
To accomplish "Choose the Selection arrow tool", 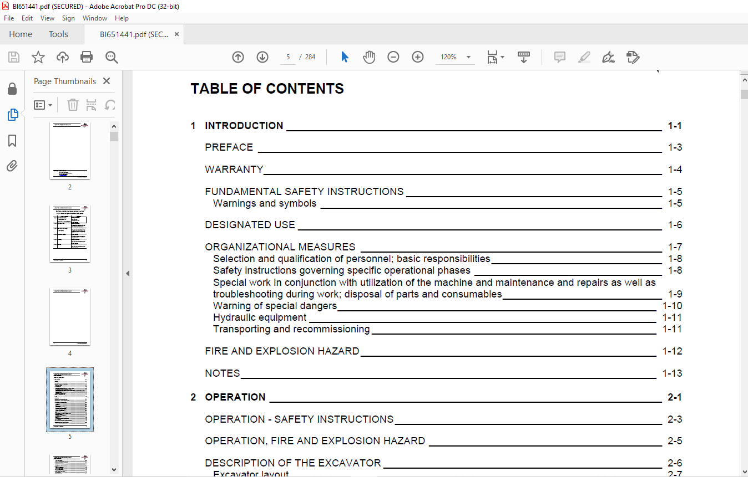I will click(345, 57).
